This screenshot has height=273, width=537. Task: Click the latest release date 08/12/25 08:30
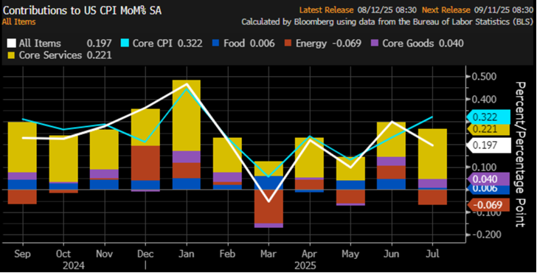tap(387, 10)
